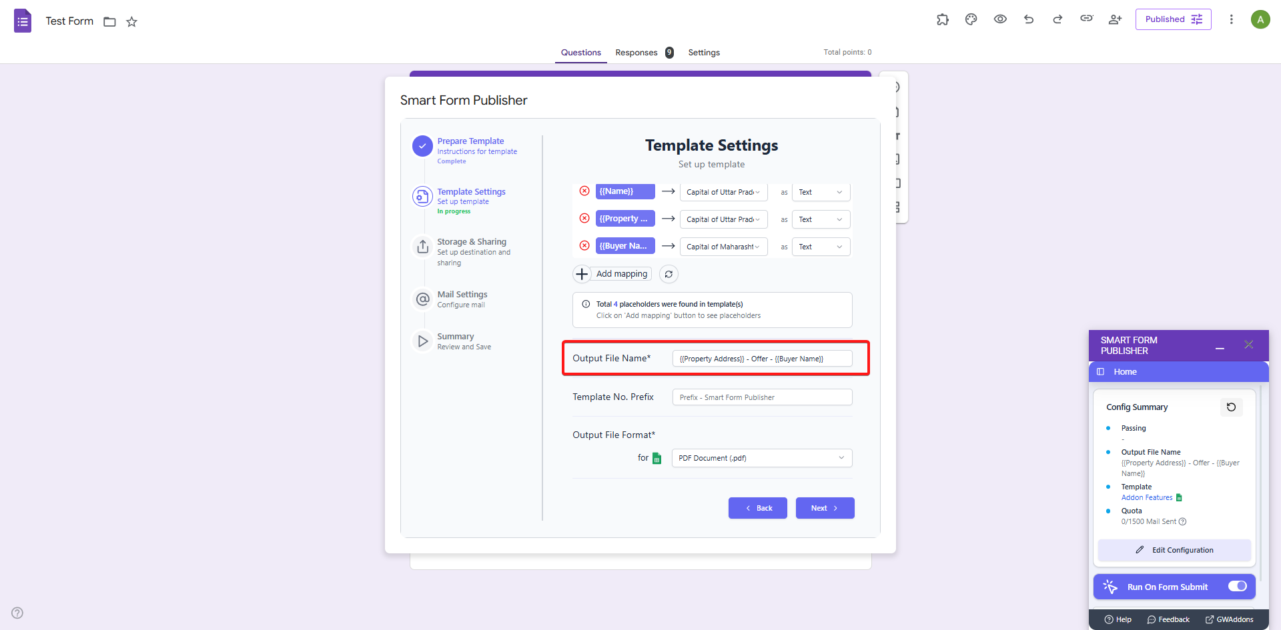Click refresh placeholders icon beside Add mapping

[x=669, y=274]
